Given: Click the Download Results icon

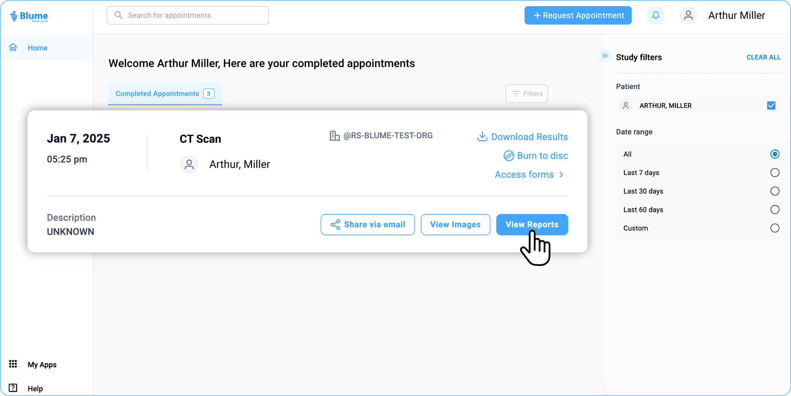Looking at the screenshot, I should click(x=482, y=137).
